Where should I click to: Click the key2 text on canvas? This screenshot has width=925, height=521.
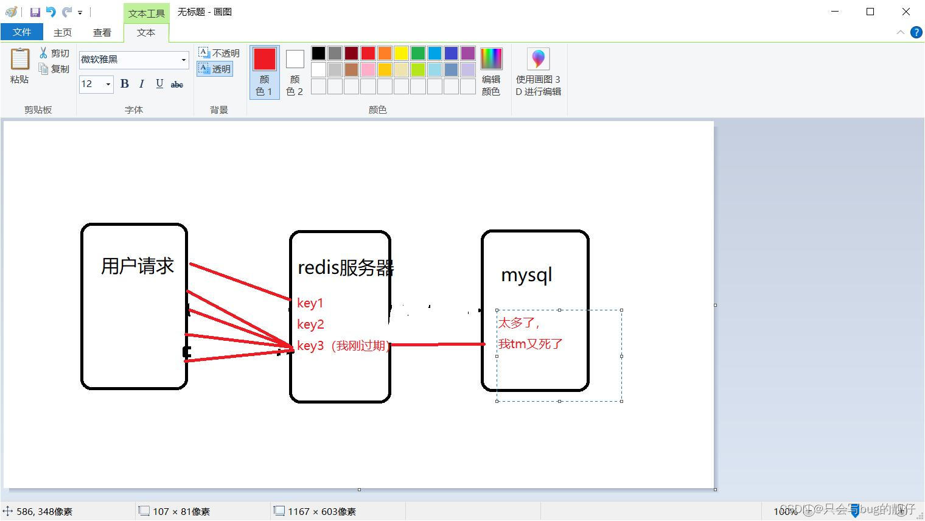(x=310, y=324)
